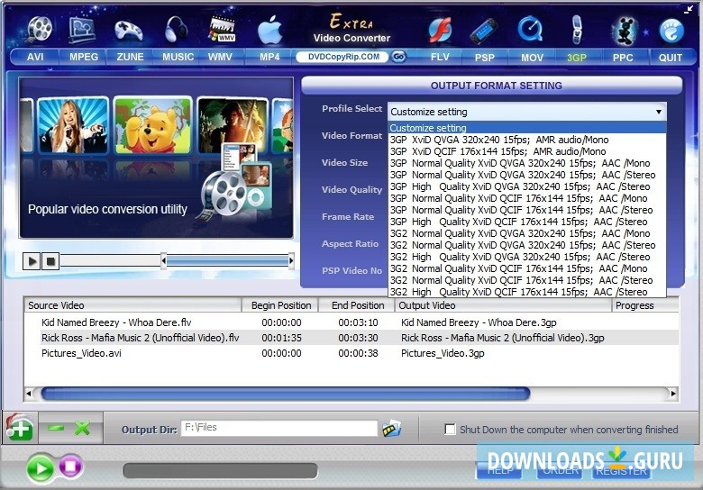Play the preview video
The width and height of the screenshot is (703, 490).
(x=32, y=260)
